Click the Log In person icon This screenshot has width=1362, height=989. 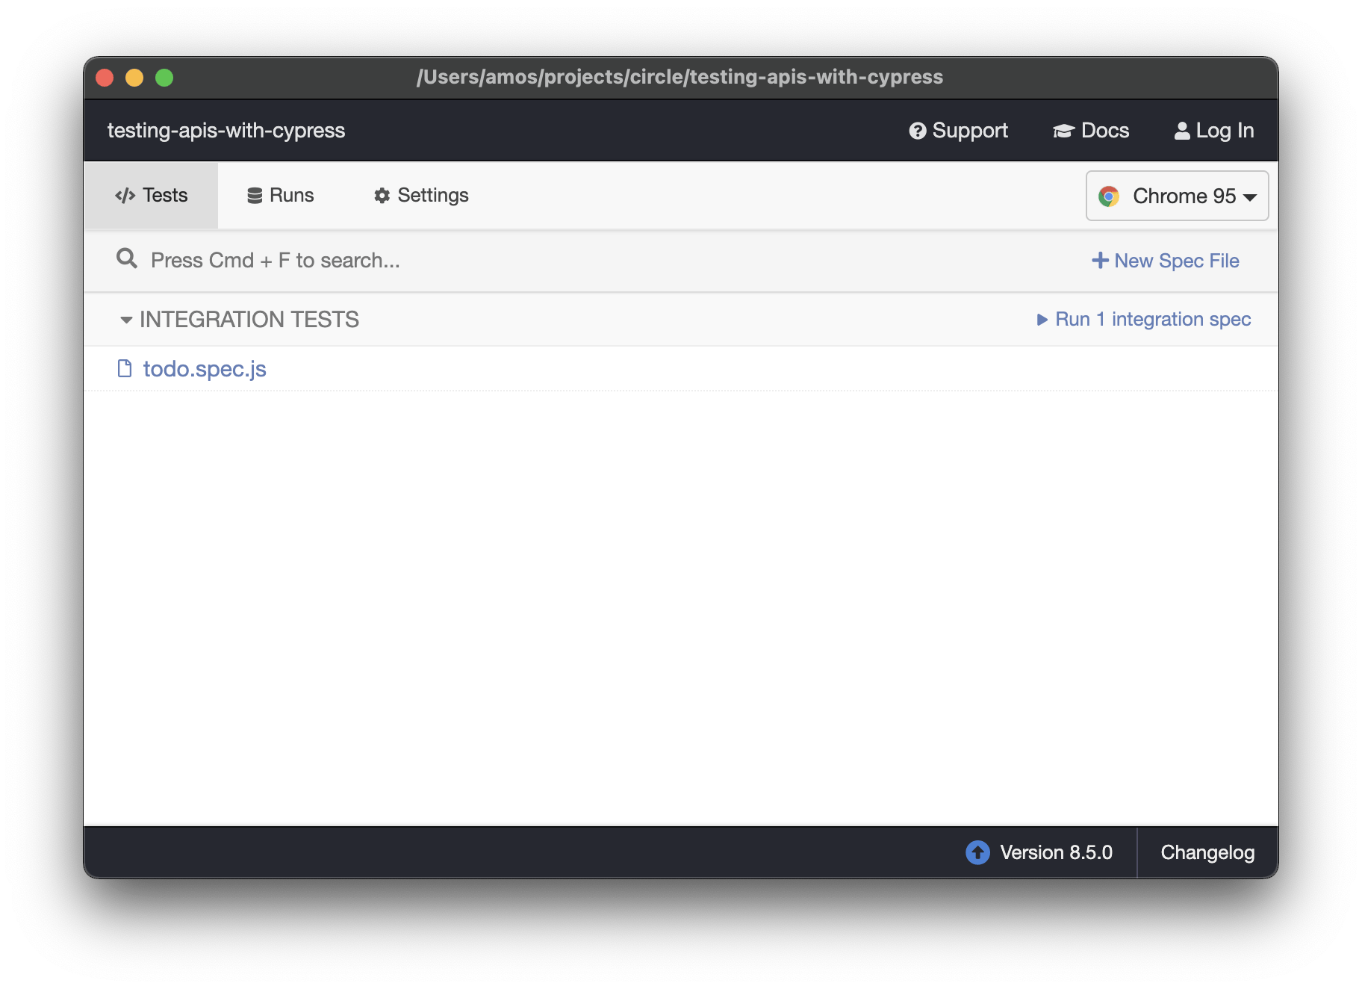click(1182, 130)
